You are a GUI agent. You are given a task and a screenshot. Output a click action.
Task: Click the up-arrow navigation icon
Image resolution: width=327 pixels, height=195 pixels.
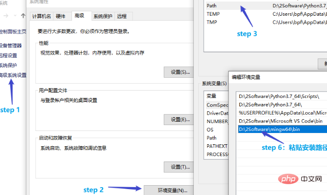(23, 16)
